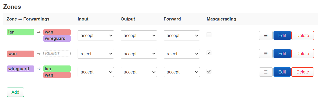The image size is (327, 99).
Task: Click the purple wireguard badge in lan forwardings
Action: click(57, 39)
